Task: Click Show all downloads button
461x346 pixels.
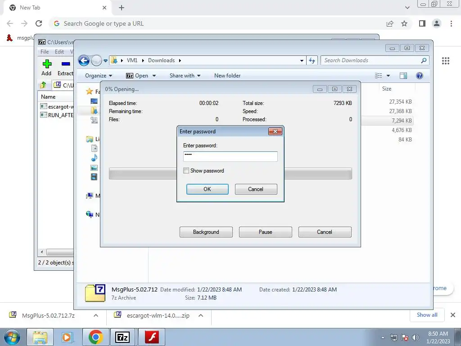Action: pyautogui.click(x=427, y=315)
